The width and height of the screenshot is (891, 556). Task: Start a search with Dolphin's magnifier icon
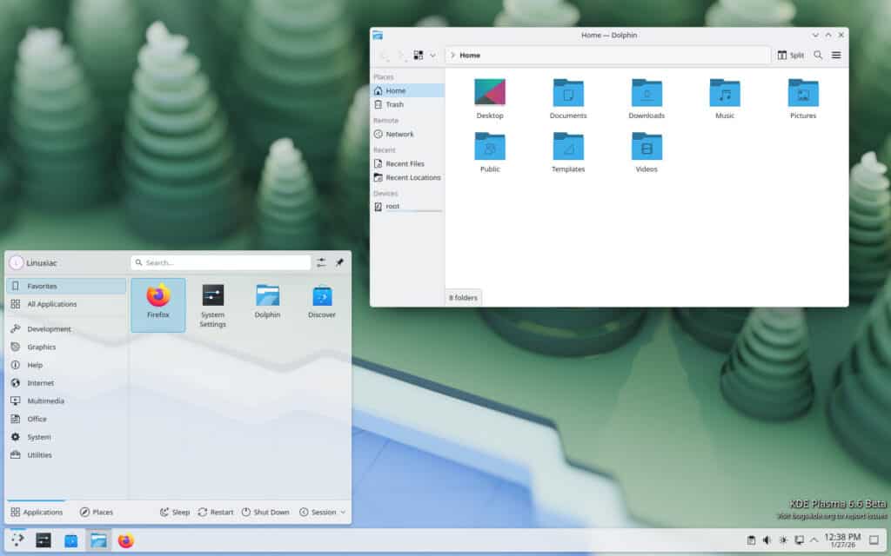[817, 55]
